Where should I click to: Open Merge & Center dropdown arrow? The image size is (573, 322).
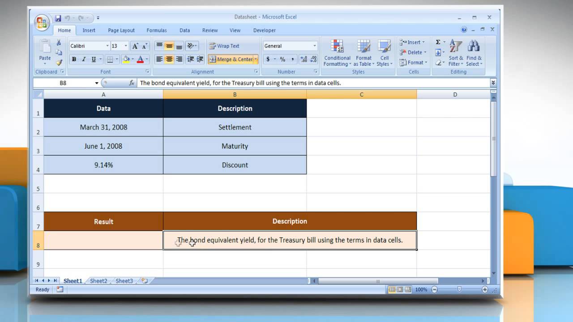pos(256,59)
